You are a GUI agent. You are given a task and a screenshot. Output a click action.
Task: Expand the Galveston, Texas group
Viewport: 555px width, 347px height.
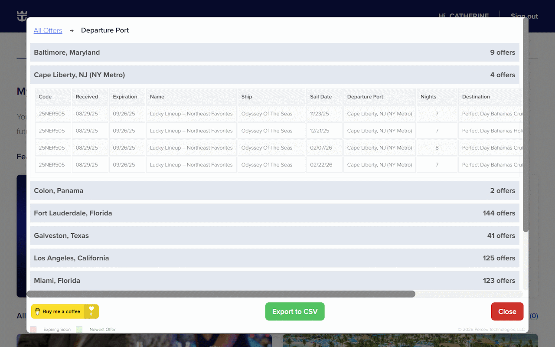[274, 236]
